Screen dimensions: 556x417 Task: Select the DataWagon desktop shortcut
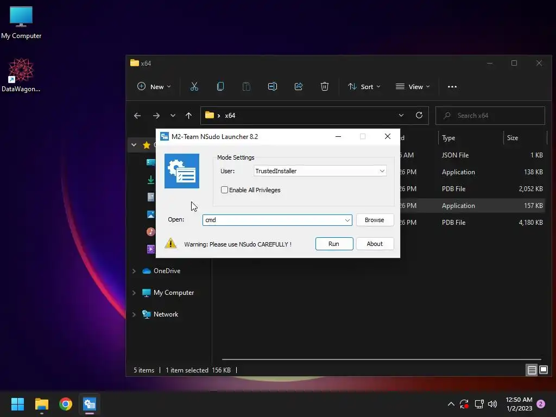click(21, 75)
